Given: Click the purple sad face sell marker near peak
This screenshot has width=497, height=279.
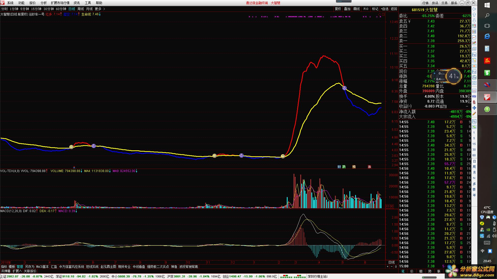Looking at the screenshot, I should click(x=345, y=88).
